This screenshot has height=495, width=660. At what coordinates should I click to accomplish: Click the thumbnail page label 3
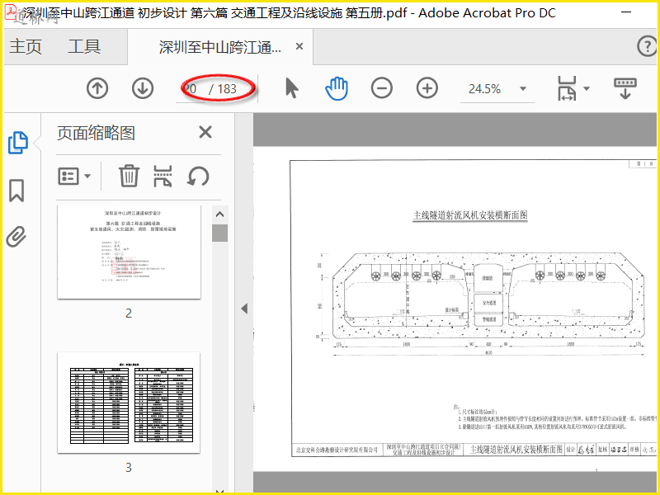129,468
